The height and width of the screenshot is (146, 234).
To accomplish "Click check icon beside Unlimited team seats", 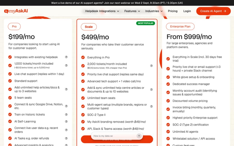I will click(83, 98).
